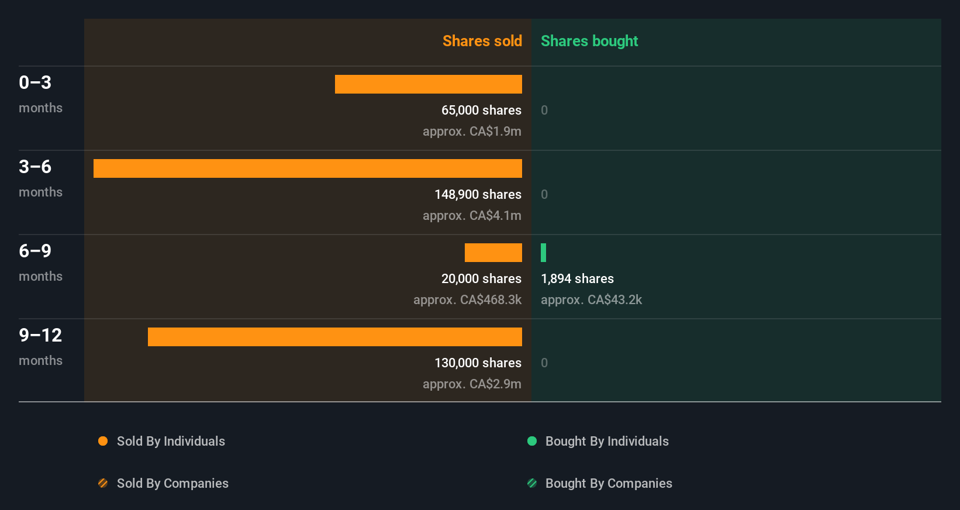The height and width of the screenshot is (510, 960).
Task: Click the 0–3 months orange sold bar
Action: 429,84
